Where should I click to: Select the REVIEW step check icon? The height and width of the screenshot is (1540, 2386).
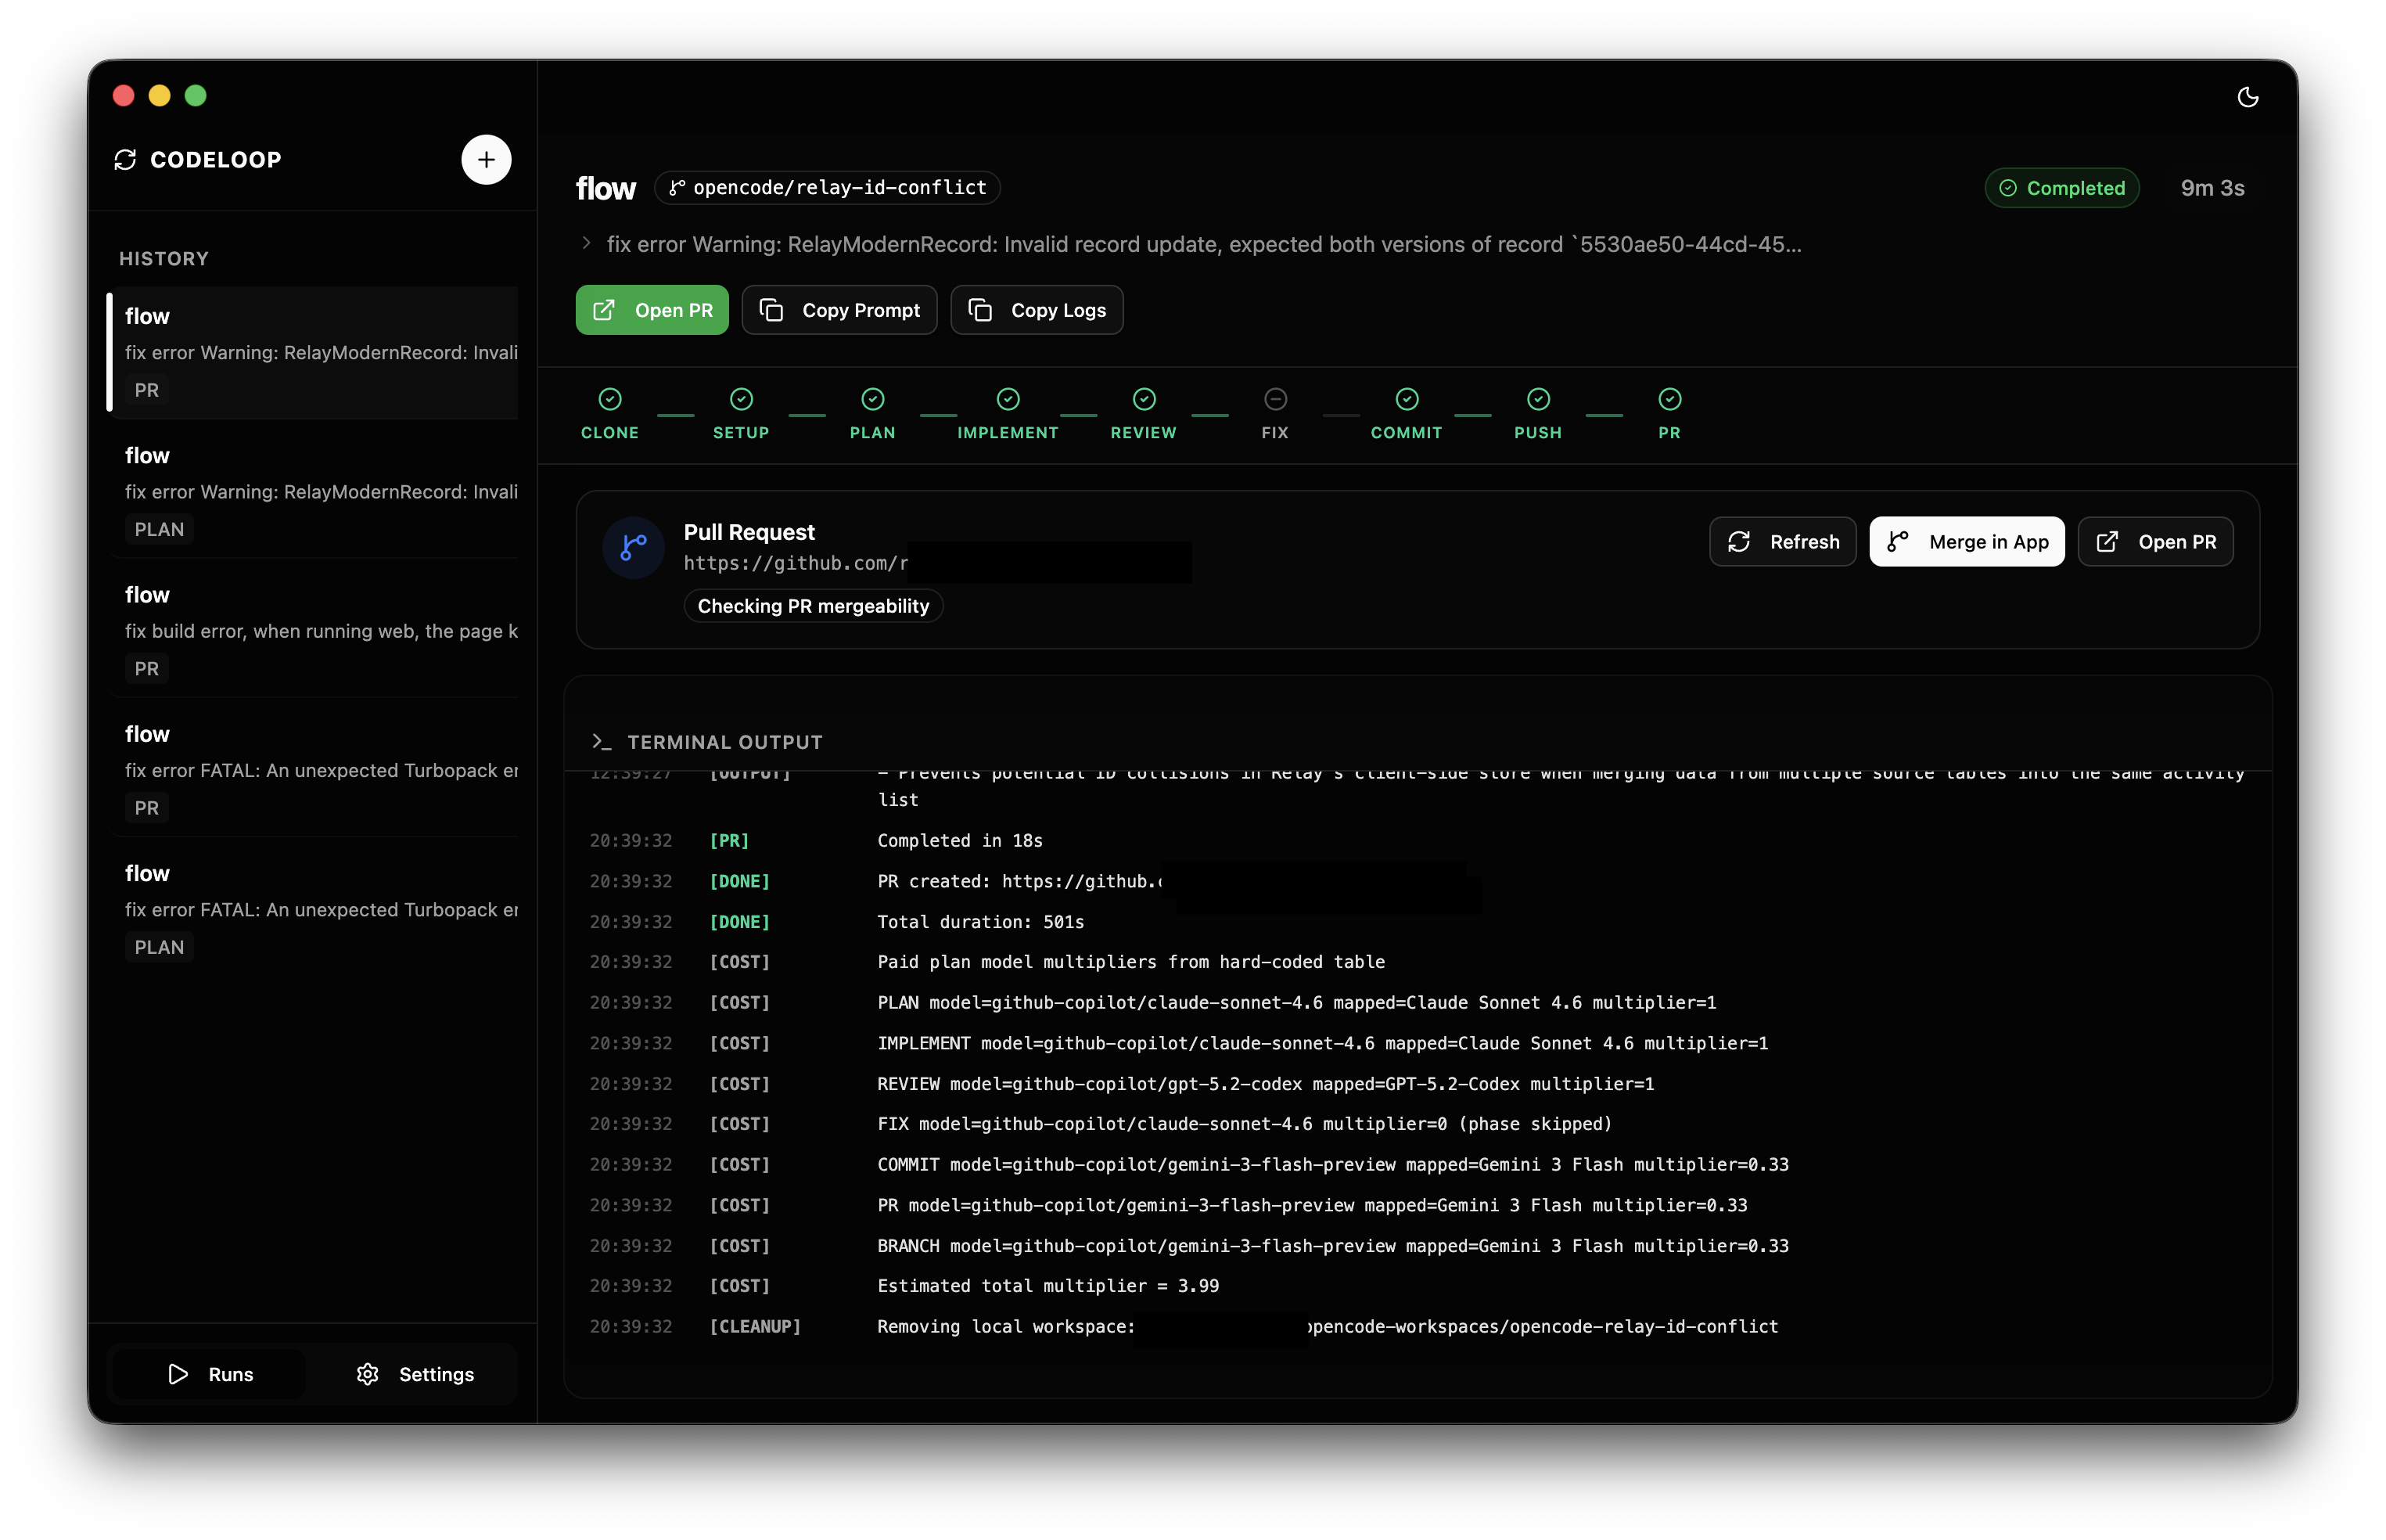[1144, 399]
